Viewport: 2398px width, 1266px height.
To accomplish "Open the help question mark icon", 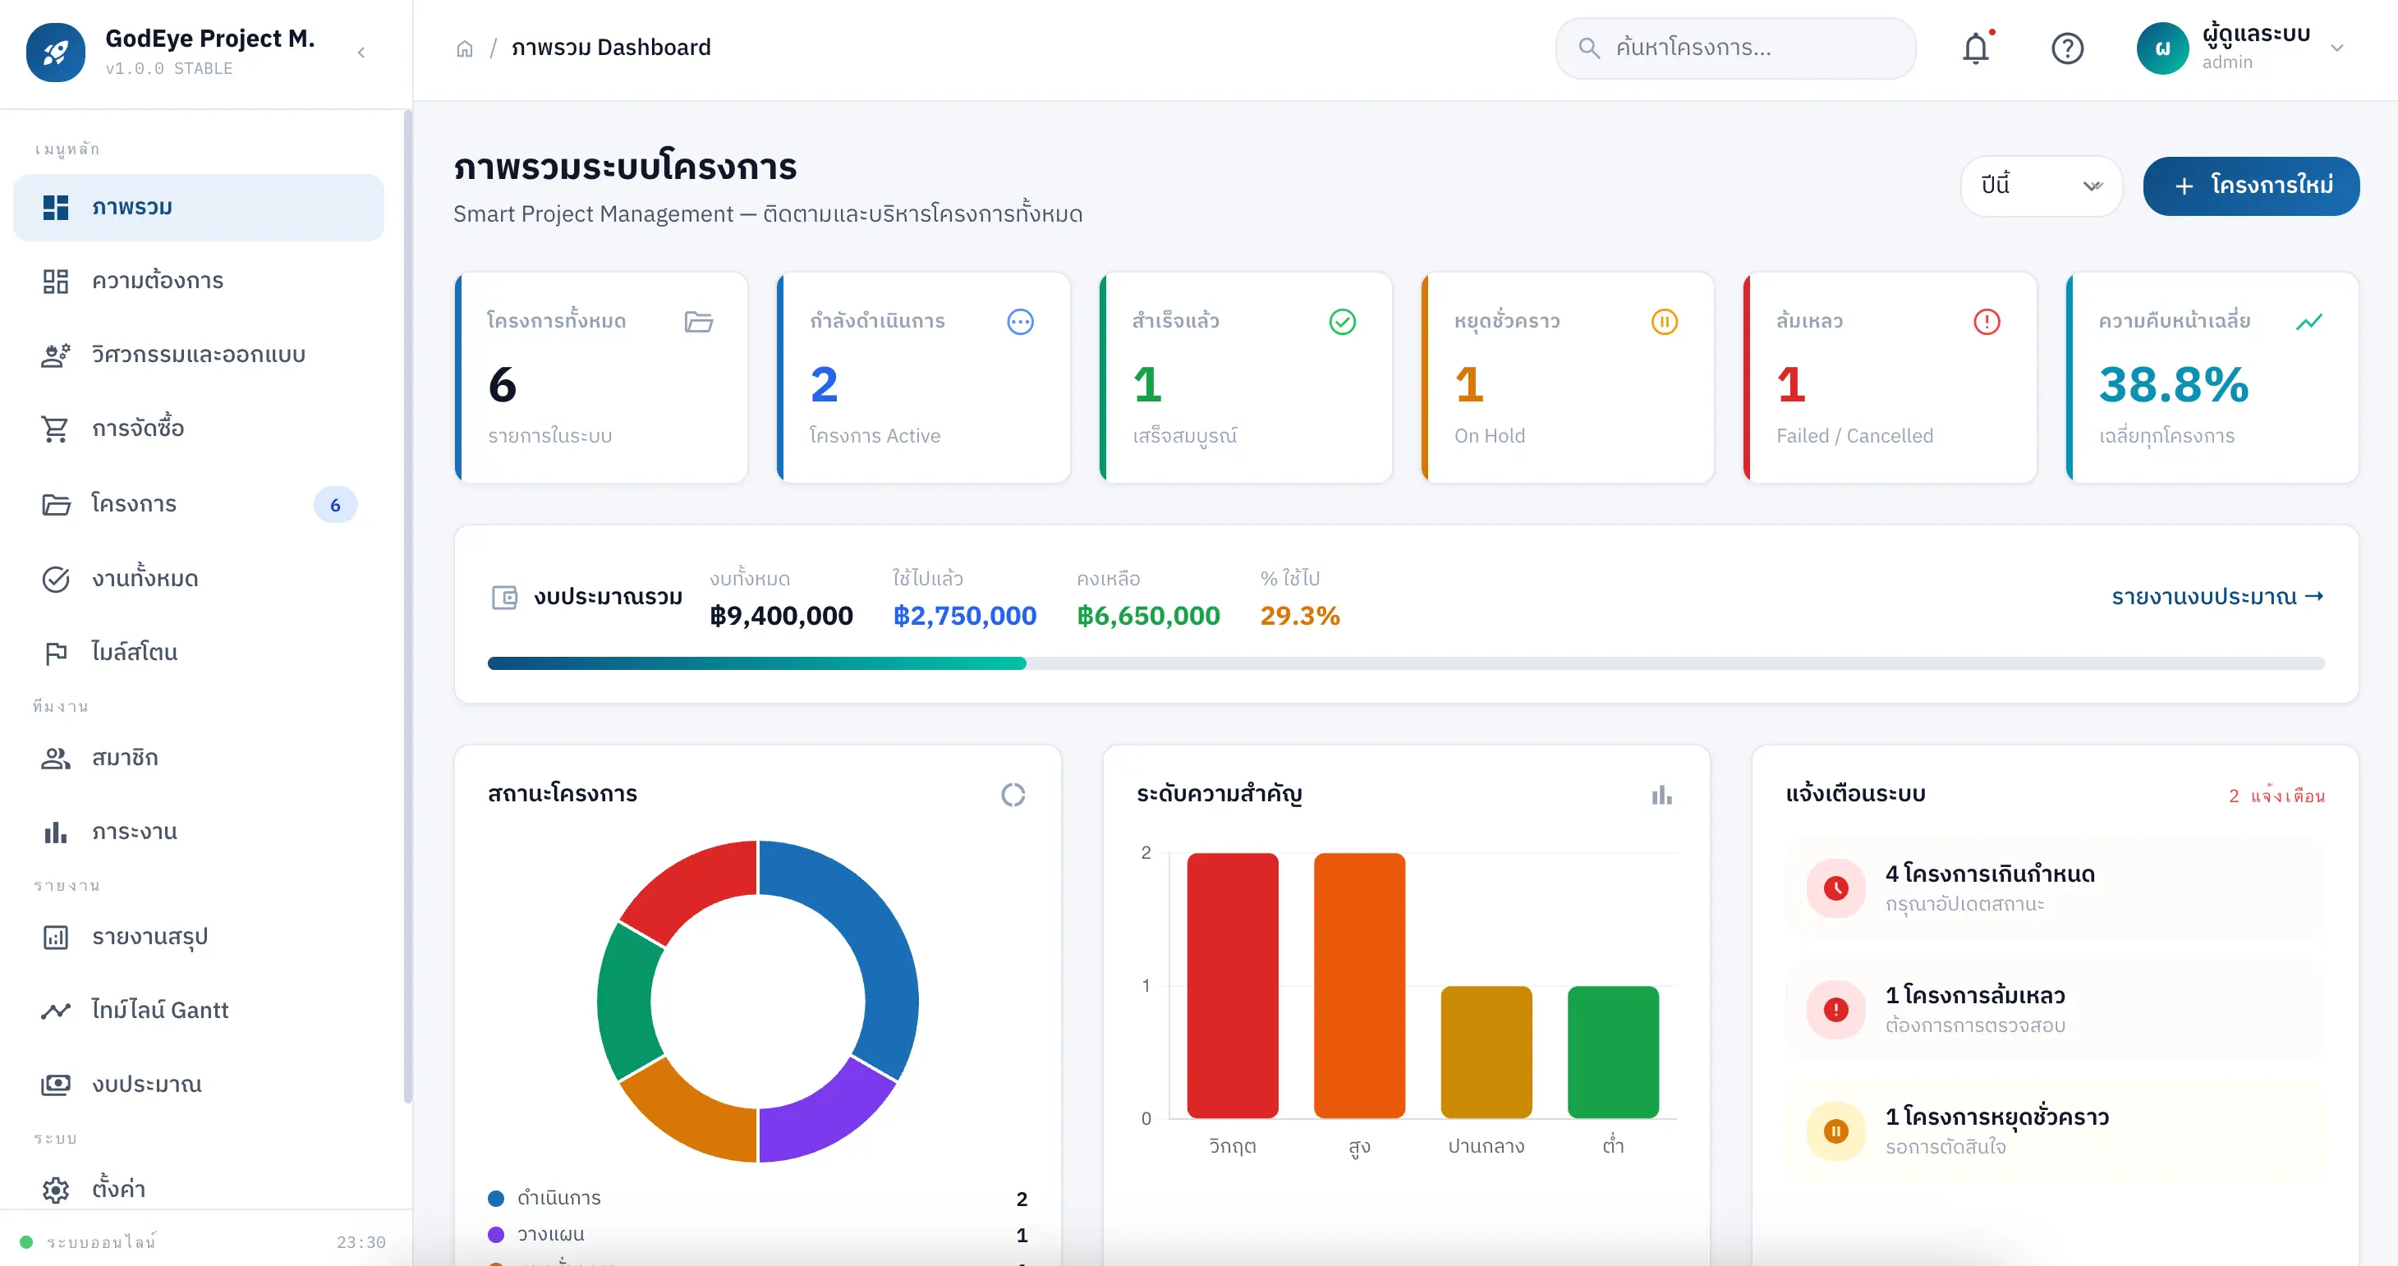I will (x=2066, y=48).
